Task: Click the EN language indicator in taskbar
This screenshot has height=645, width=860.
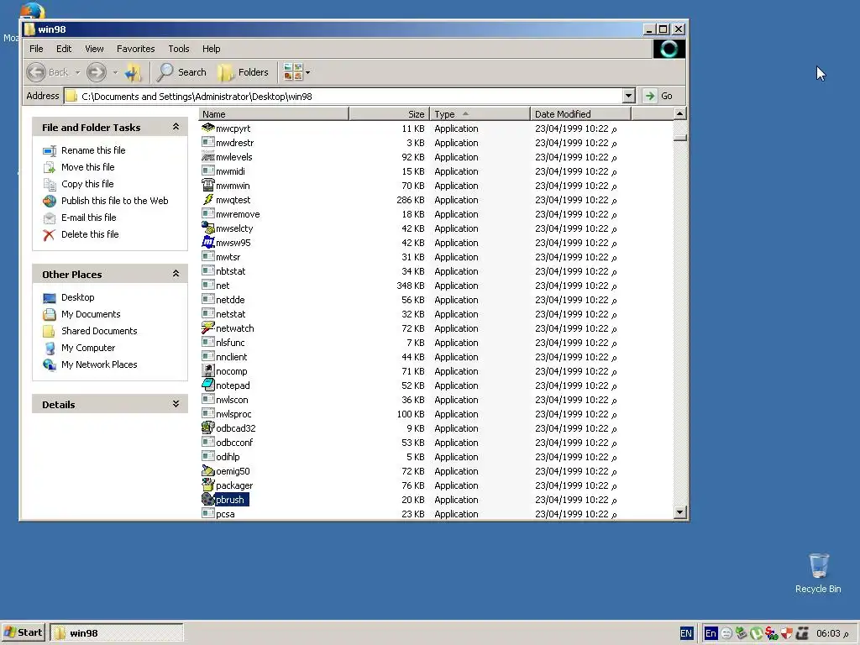Action: (x=685, y=633)
